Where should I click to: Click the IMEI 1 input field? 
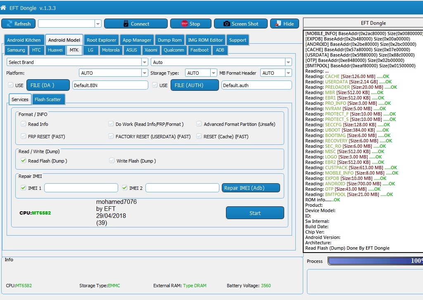click(x=81, y=188)
